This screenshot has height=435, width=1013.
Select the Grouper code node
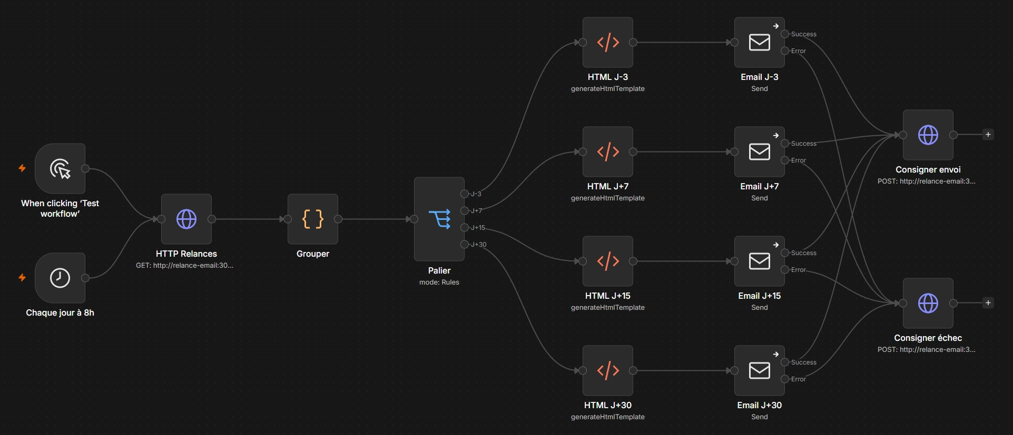click(313, 219)
